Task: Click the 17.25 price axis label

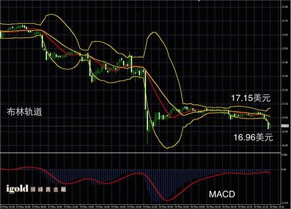Action: pos(285,90)
